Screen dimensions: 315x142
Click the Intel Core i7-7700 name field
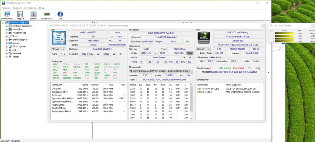[x=88, y=32]
